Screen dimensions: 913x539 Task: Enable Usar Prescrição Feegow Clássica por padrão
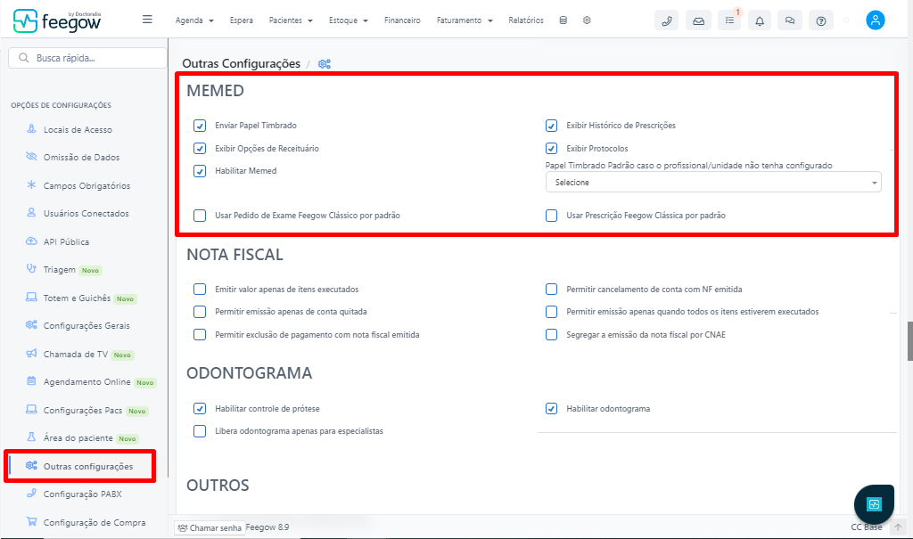[x=551, y=216]
